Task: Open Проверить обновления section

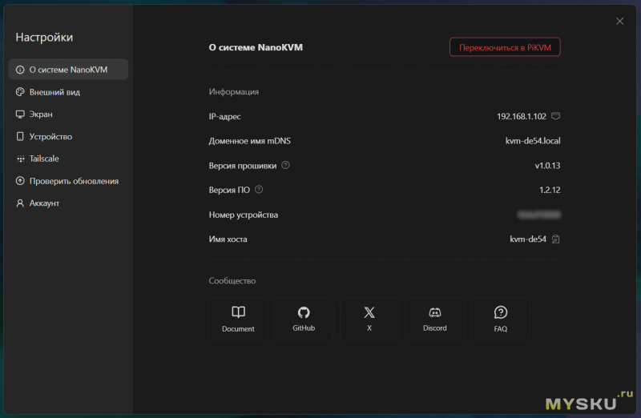Action: [74, 181]
